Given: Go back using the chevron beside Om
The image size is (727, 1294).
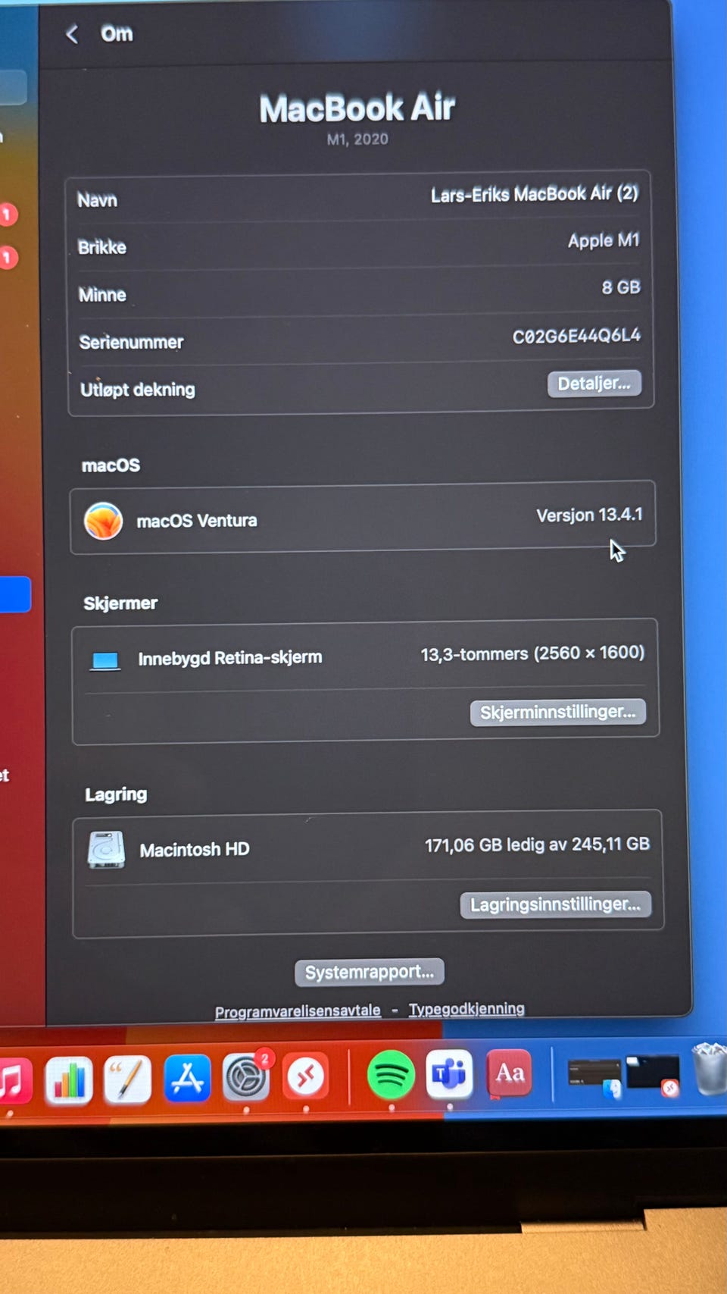Looking at the screenshot, I should coord(73,34).
